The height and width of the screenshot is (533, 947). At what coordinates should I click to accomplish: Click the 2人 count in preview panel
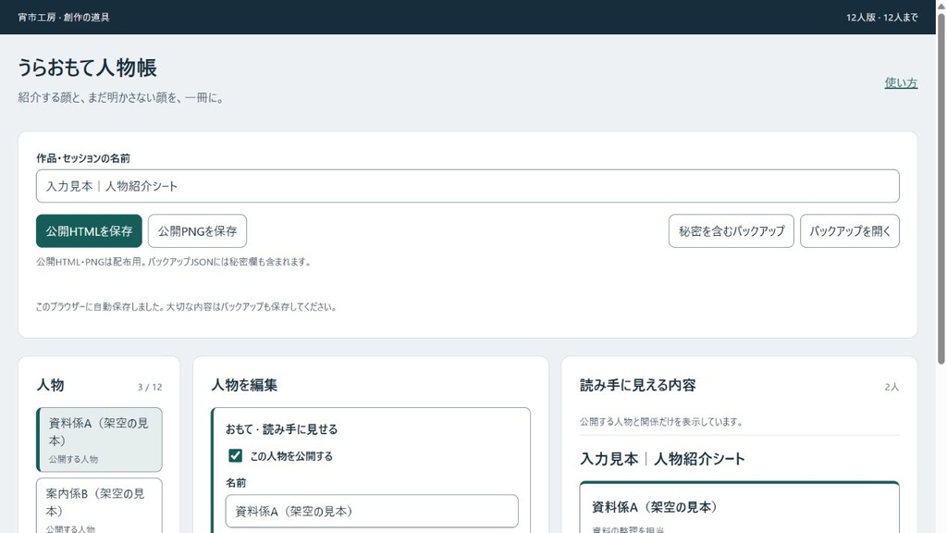(892, 387)
